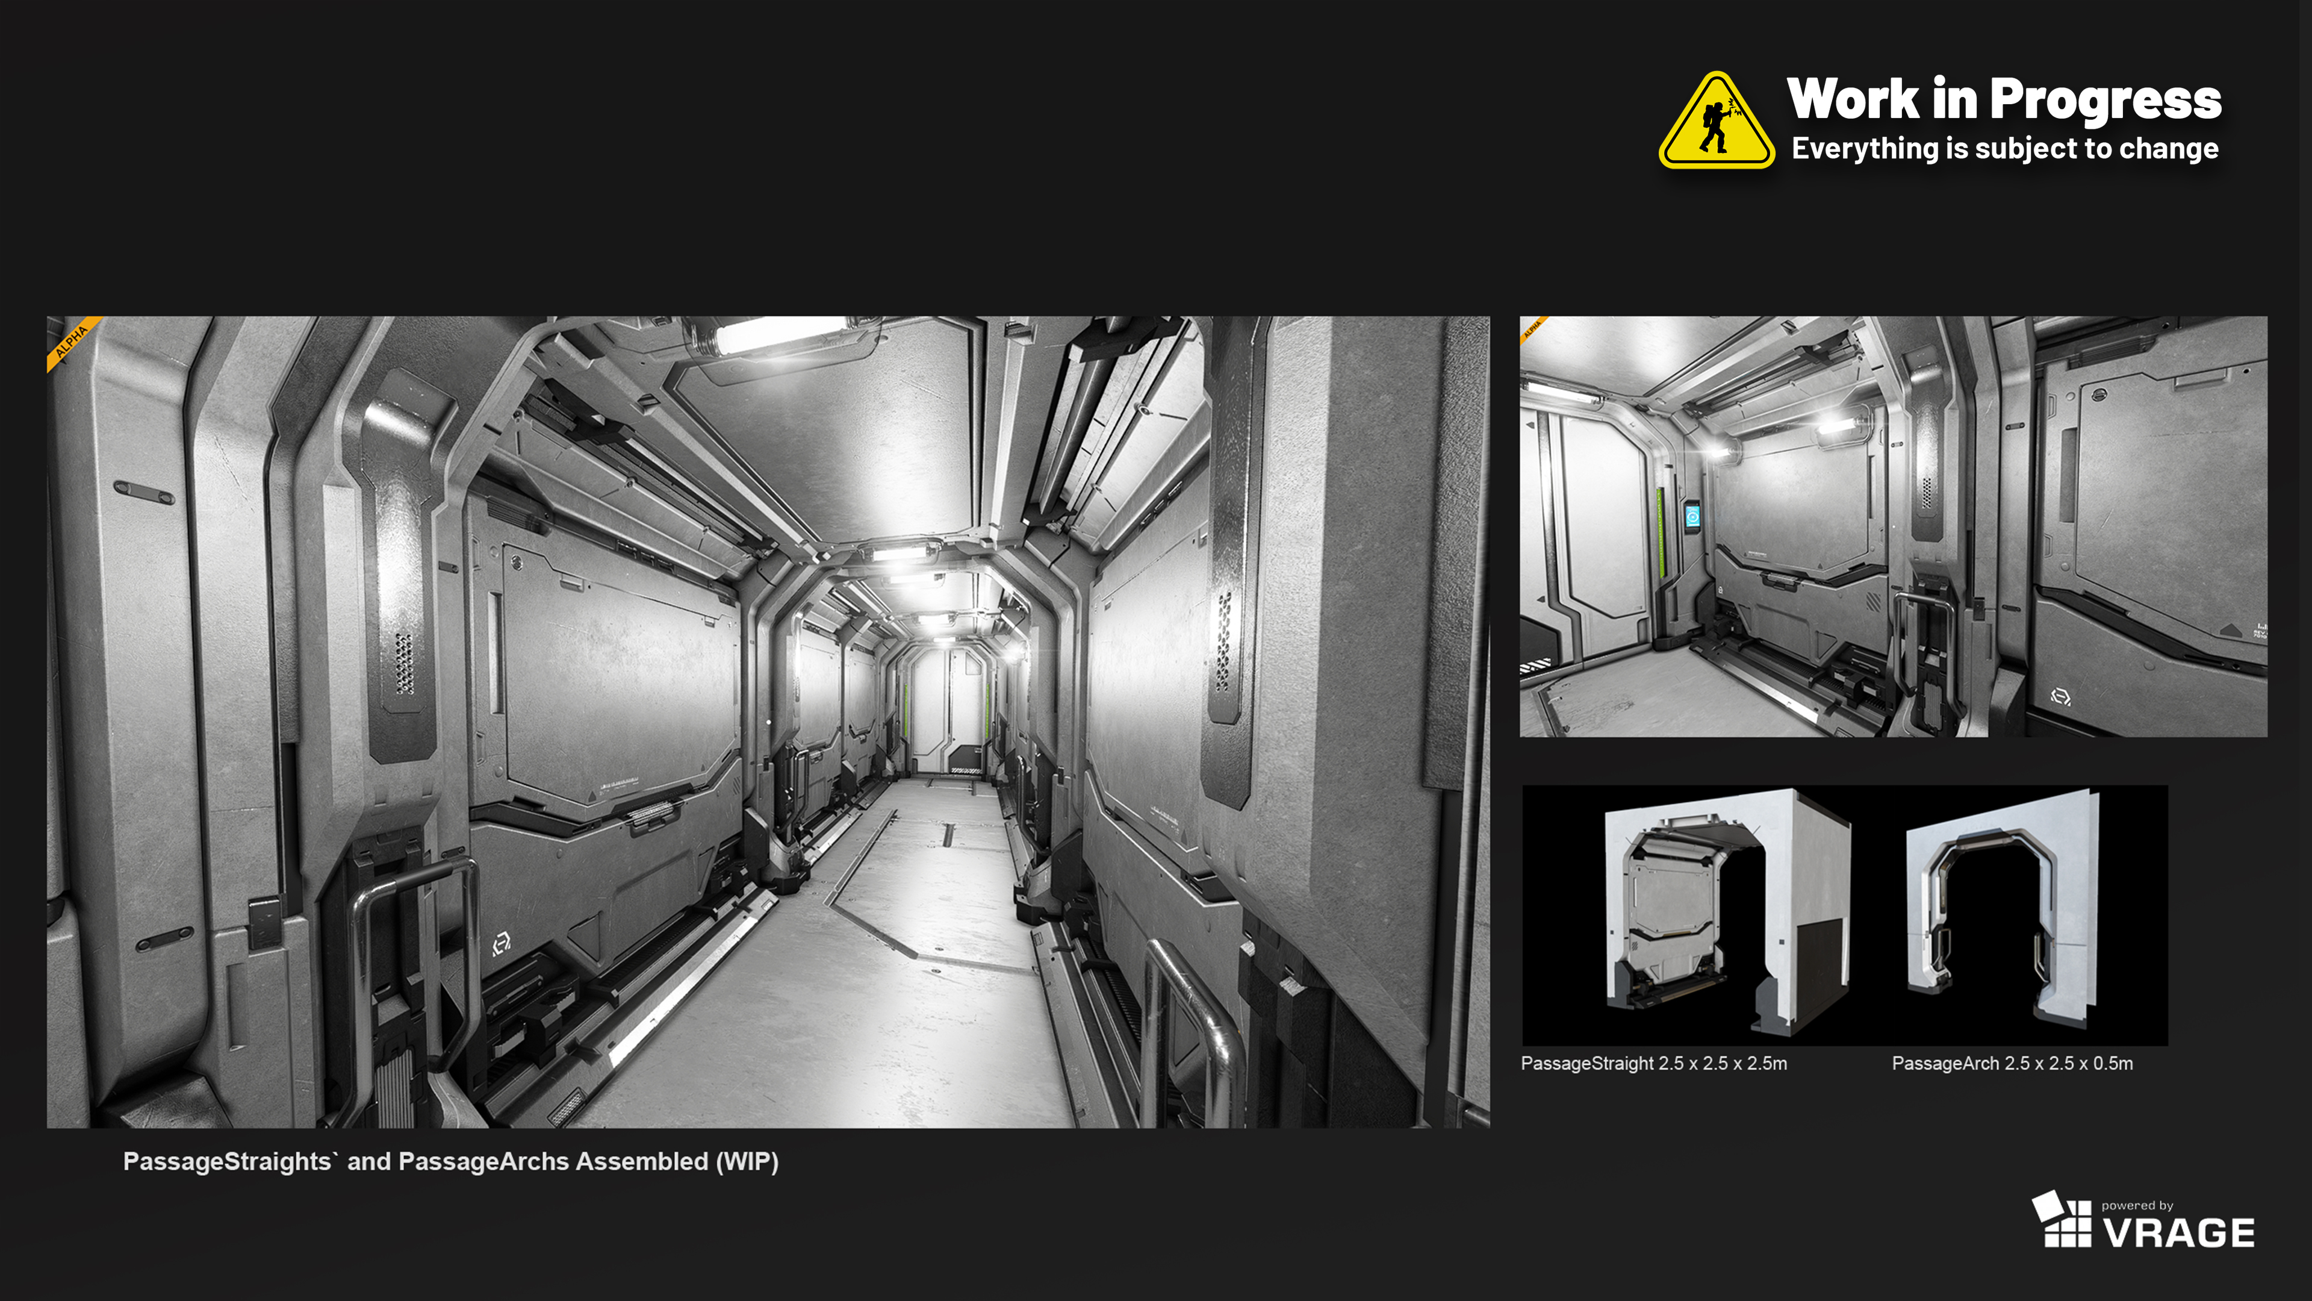
Task: Click the 'Work in Progress' heading
Action: point(2003,99)
